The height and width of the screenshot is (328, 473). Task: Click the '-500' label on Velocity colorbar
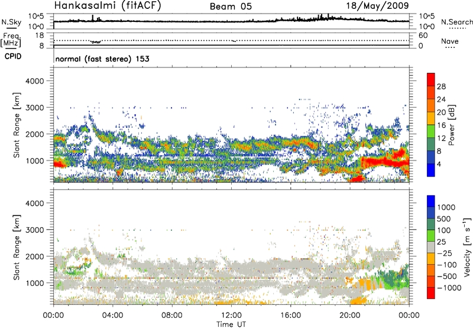(446, 276)
